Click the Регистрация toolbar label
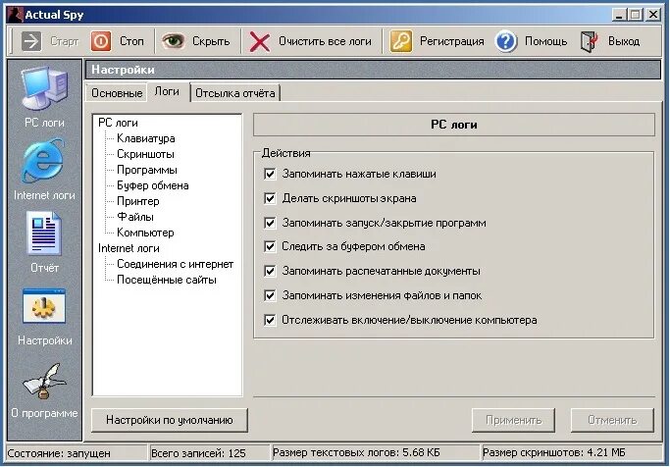Image resolution: width=670 pixels, height=467 pixels. 451,41
